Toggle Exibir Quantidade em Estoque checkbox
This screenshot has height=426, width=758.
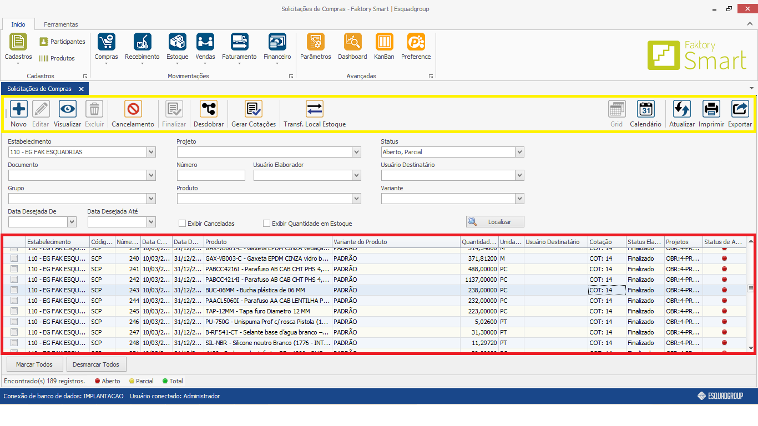[x=267, y=224]
